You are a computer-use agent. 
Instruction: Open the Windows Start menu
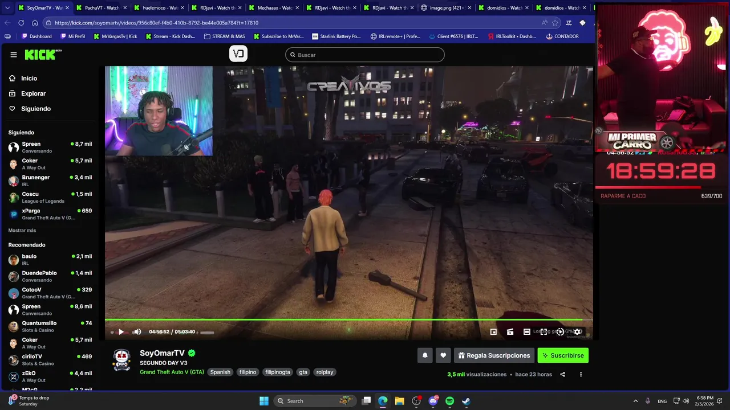click(x=264, y=401)
